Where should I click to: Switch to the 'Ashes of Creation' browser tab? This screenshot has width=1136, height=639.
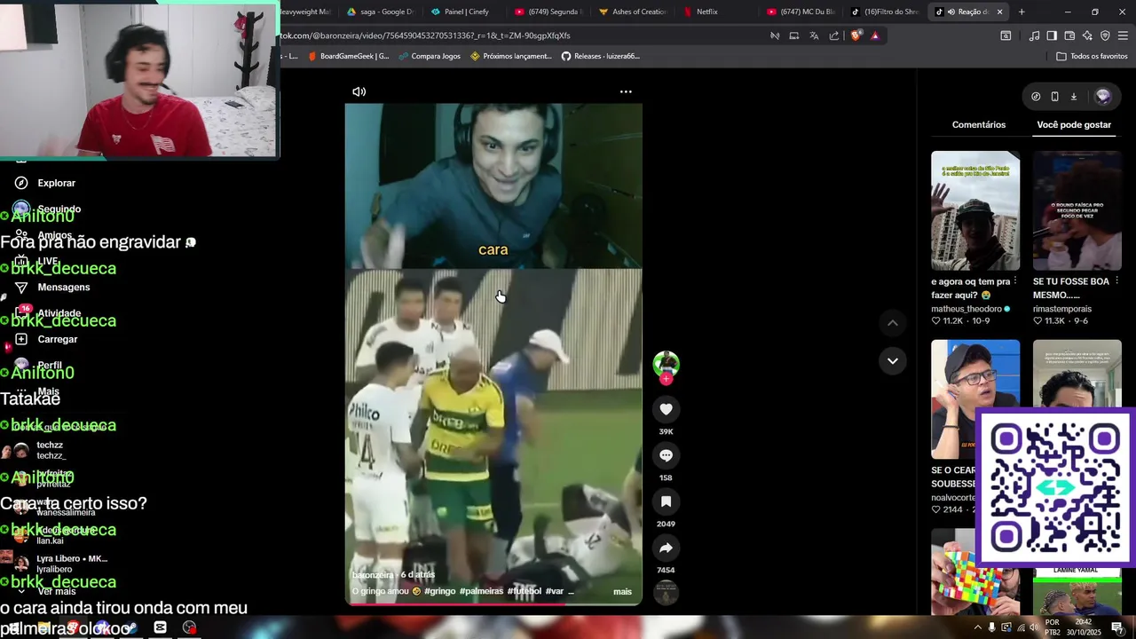pyautogui.click(x=632, y=12)
